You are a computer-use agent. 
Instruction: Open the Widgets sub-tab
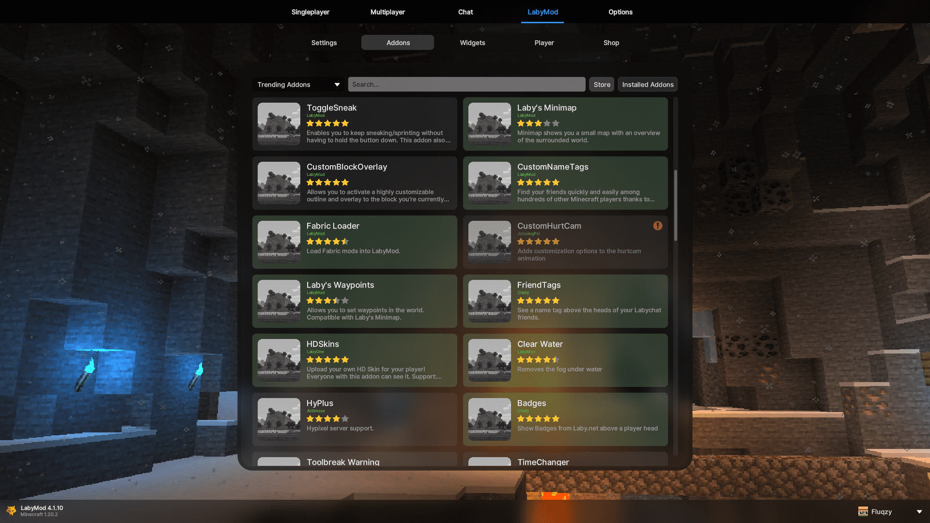(472, 43)
